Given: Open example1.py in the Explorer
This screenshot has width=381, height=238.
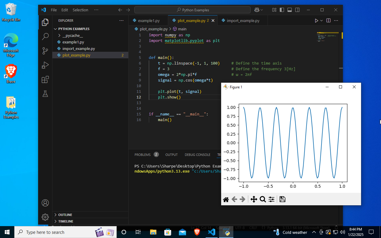Looking at the screenshot, I should (x=73, y=42).
